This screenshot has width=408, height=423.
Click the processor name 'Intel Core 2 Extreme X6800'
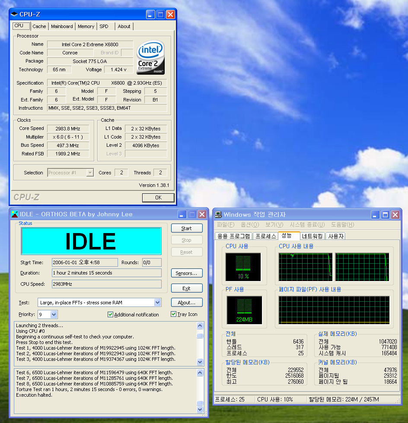point(90,44)
